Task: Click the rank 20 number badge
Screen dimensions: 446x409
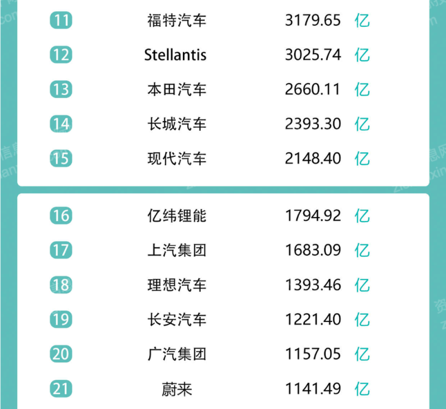Action: (x=61, y=354)
